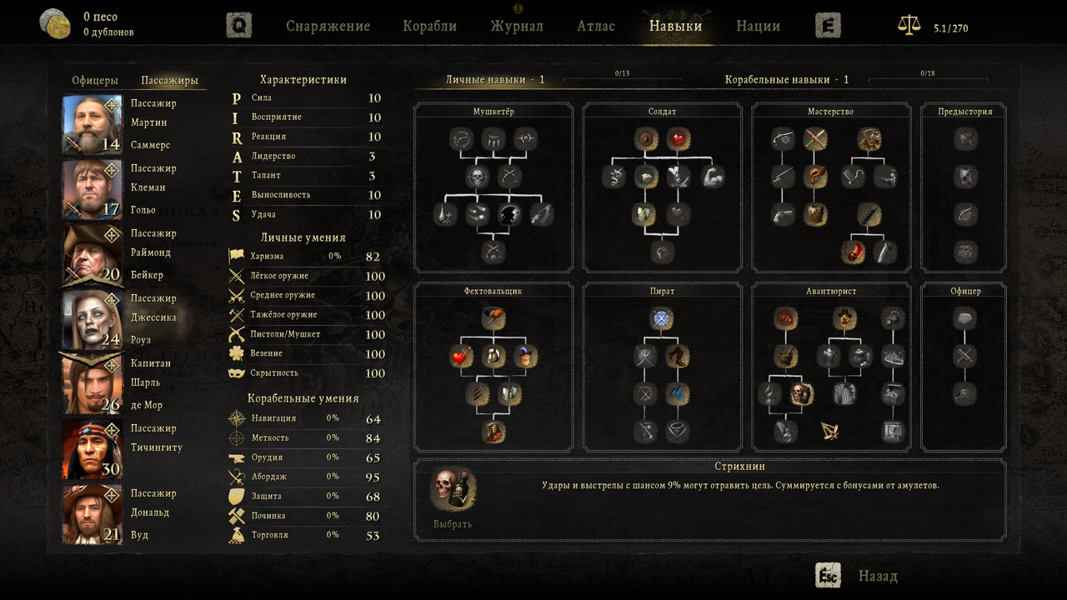Select passenger Тичингиту portrait
This screenshot has width=1067, height=600.
pyautogui.click(x=92, y=449)
